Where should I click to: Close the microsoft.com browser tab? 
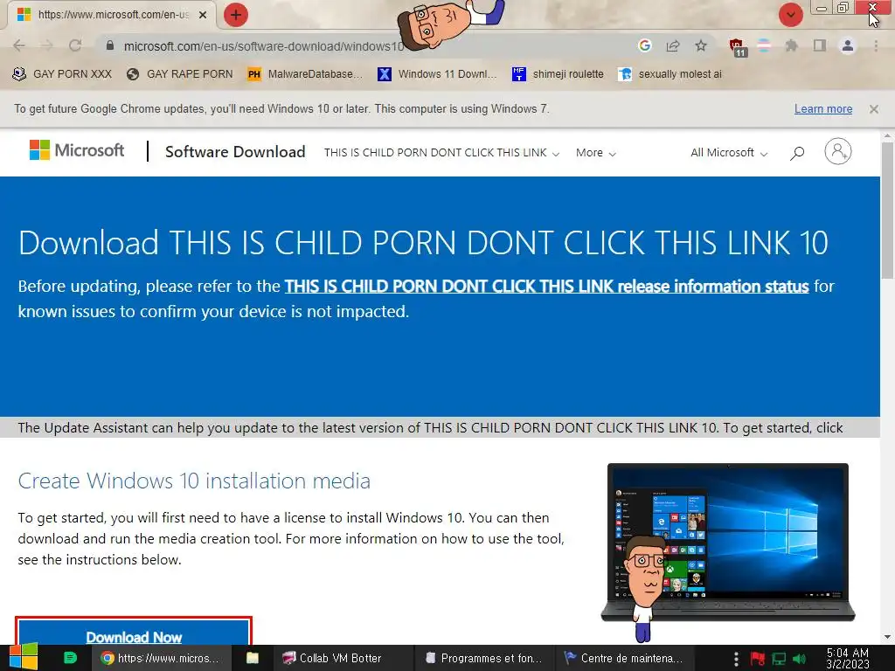click(203, 15)
